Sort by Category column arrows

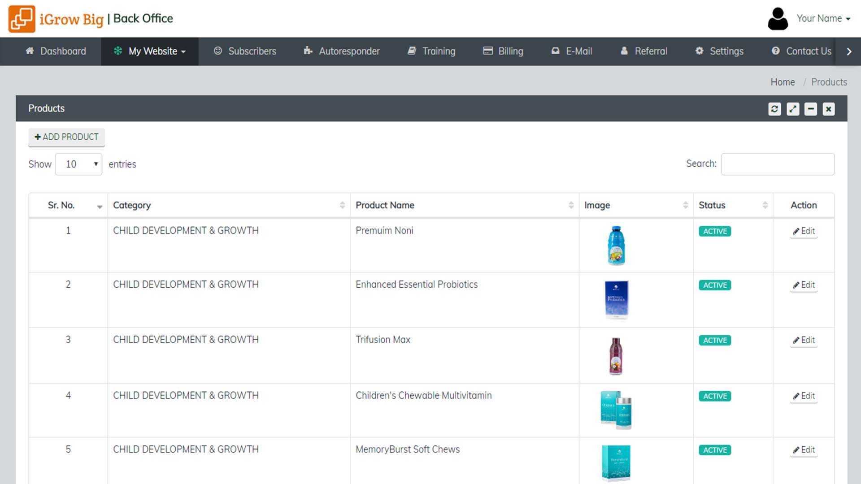click(342, 205)
